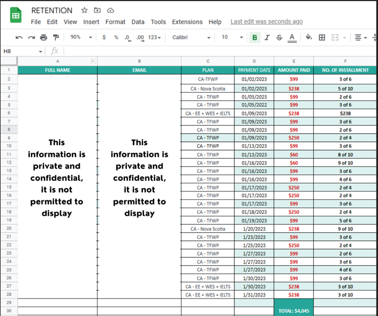Decrease decimal places
378x316 pixels.
pos(127,38)
